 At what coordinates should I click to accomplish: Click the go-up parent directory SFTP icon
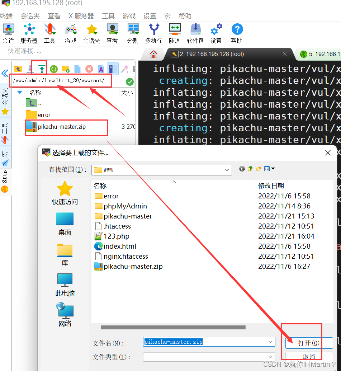tap(18, 68)
